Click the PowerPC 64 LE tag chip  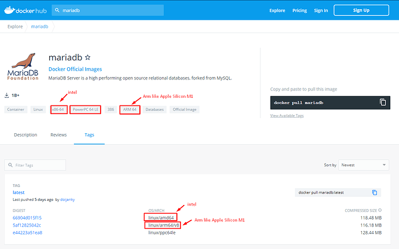tap(86, 109)
